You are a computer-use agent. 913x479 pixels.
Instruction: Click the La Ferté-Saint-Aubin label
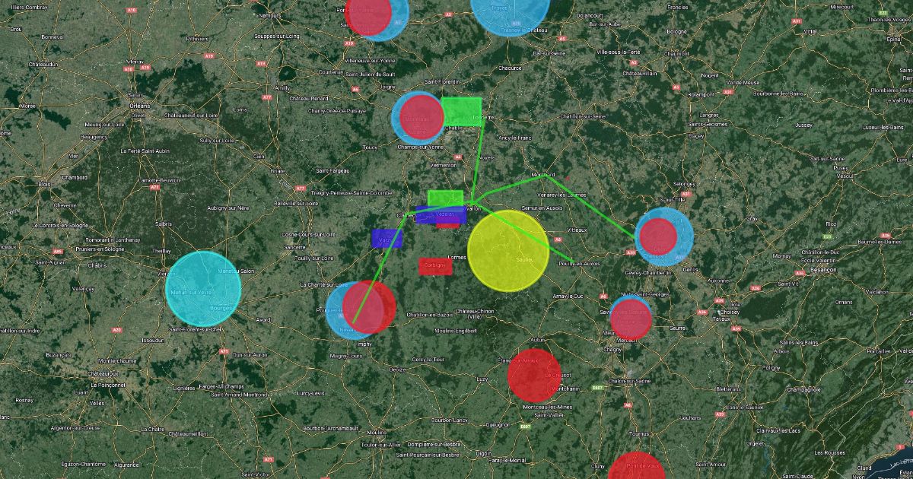pos(145,151)
